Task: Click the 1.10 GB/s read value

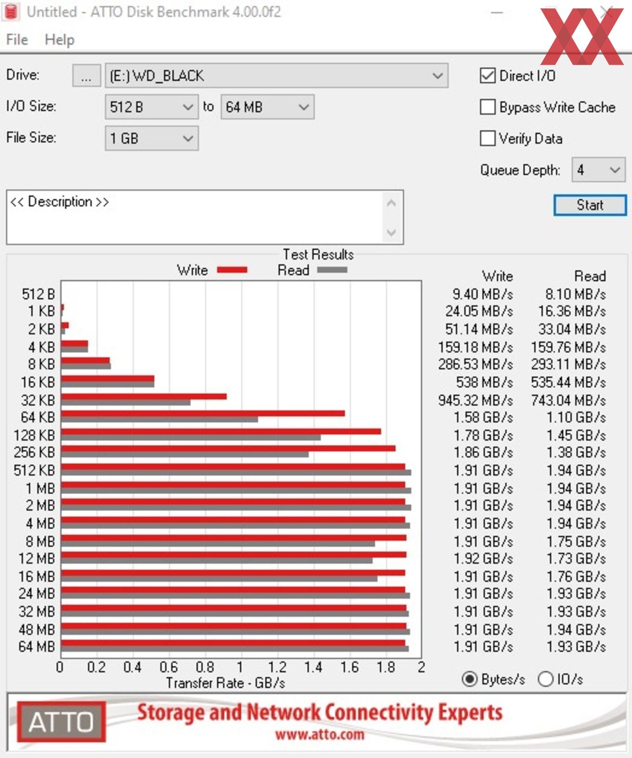Action: 576,417
